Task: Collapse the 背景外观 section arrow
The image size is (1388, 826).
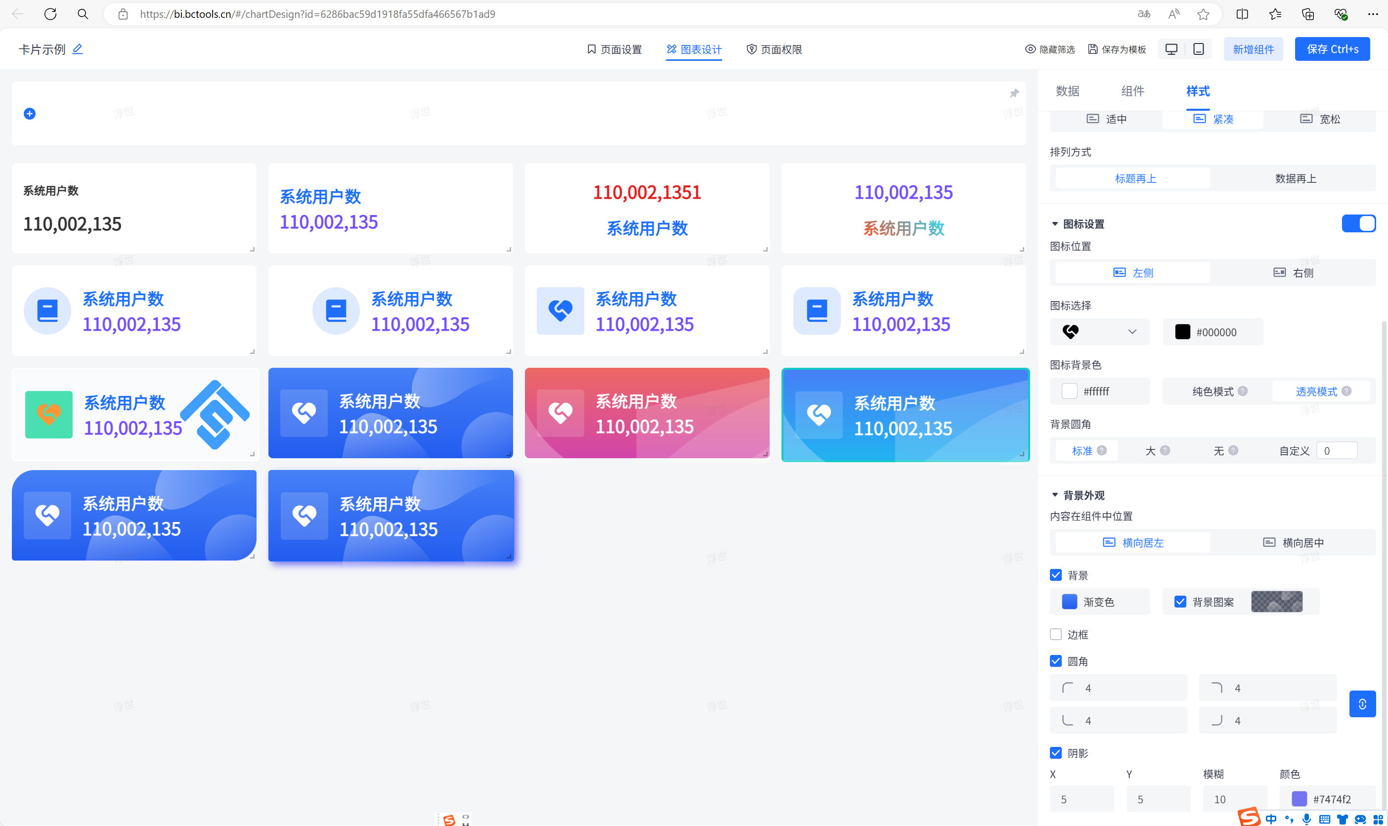Action: point(1055,495)
